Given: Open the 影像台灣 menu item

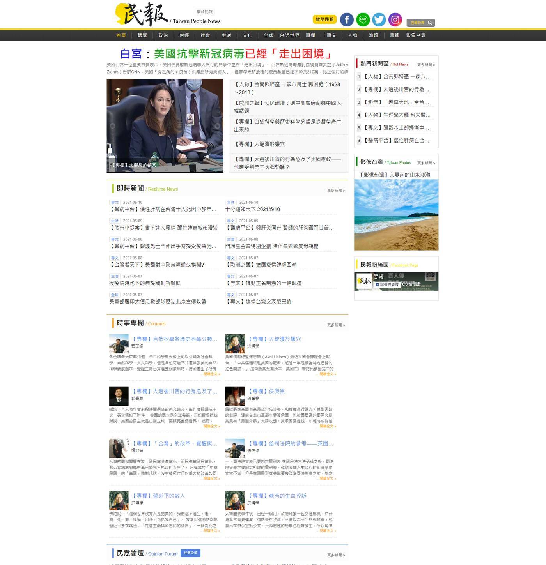Looking at the screenshot, I should click(x=416, y=35).
